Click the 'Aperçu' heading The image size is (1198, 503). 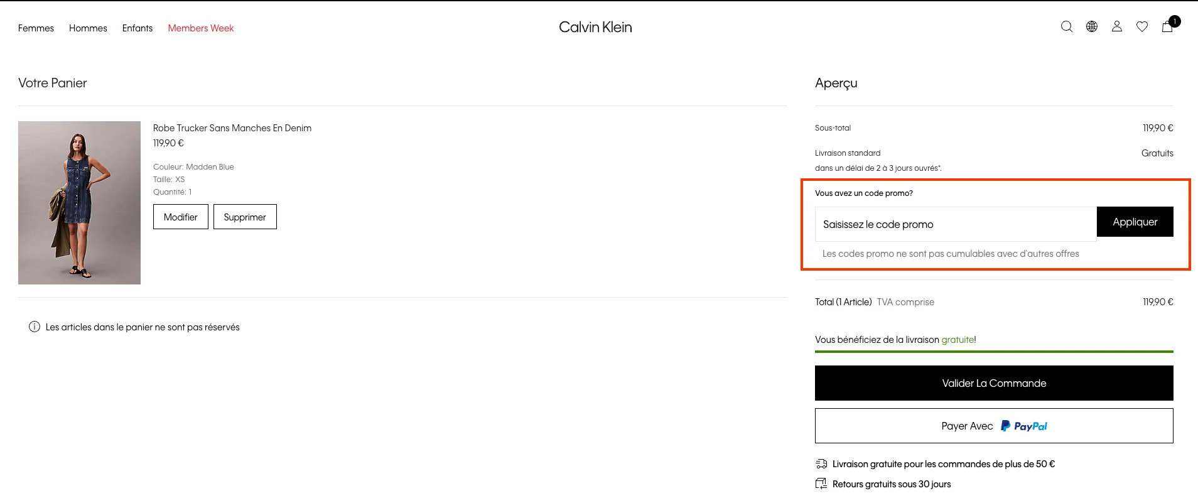pyautogui.click(x=836, y=83)
